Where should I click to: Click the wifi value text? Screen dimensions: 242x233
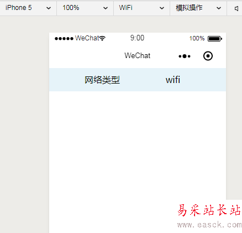[x=173, y=80]
